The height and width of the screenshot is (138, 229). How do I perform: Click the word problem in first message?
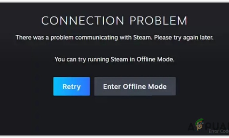coord(62,38)
